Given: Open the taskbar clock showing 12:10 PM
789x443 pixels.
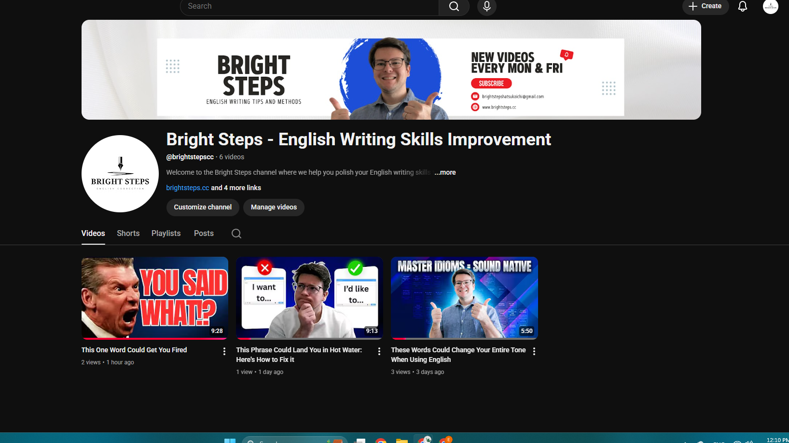Looking at the screenshot, I should pos(777,440).
